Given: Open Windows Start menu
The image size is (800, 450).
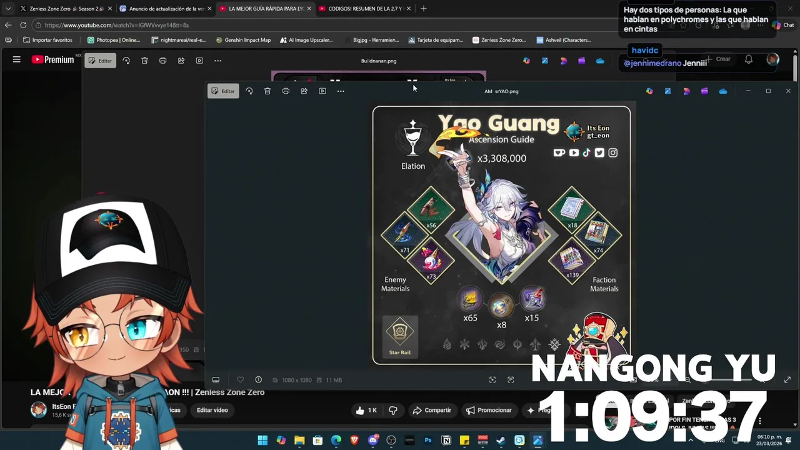Looking at the screenshot, I should [262, 441].
